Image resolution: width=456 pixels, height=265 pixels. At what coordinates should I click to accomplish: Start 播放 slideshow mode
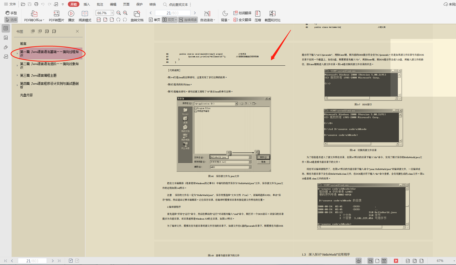click(x=71, y=16)
